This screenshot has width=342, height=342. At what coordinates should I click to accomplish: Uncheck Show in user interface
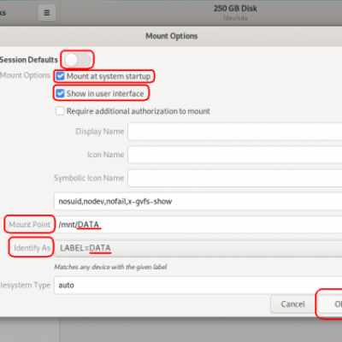tap(60, 93)
